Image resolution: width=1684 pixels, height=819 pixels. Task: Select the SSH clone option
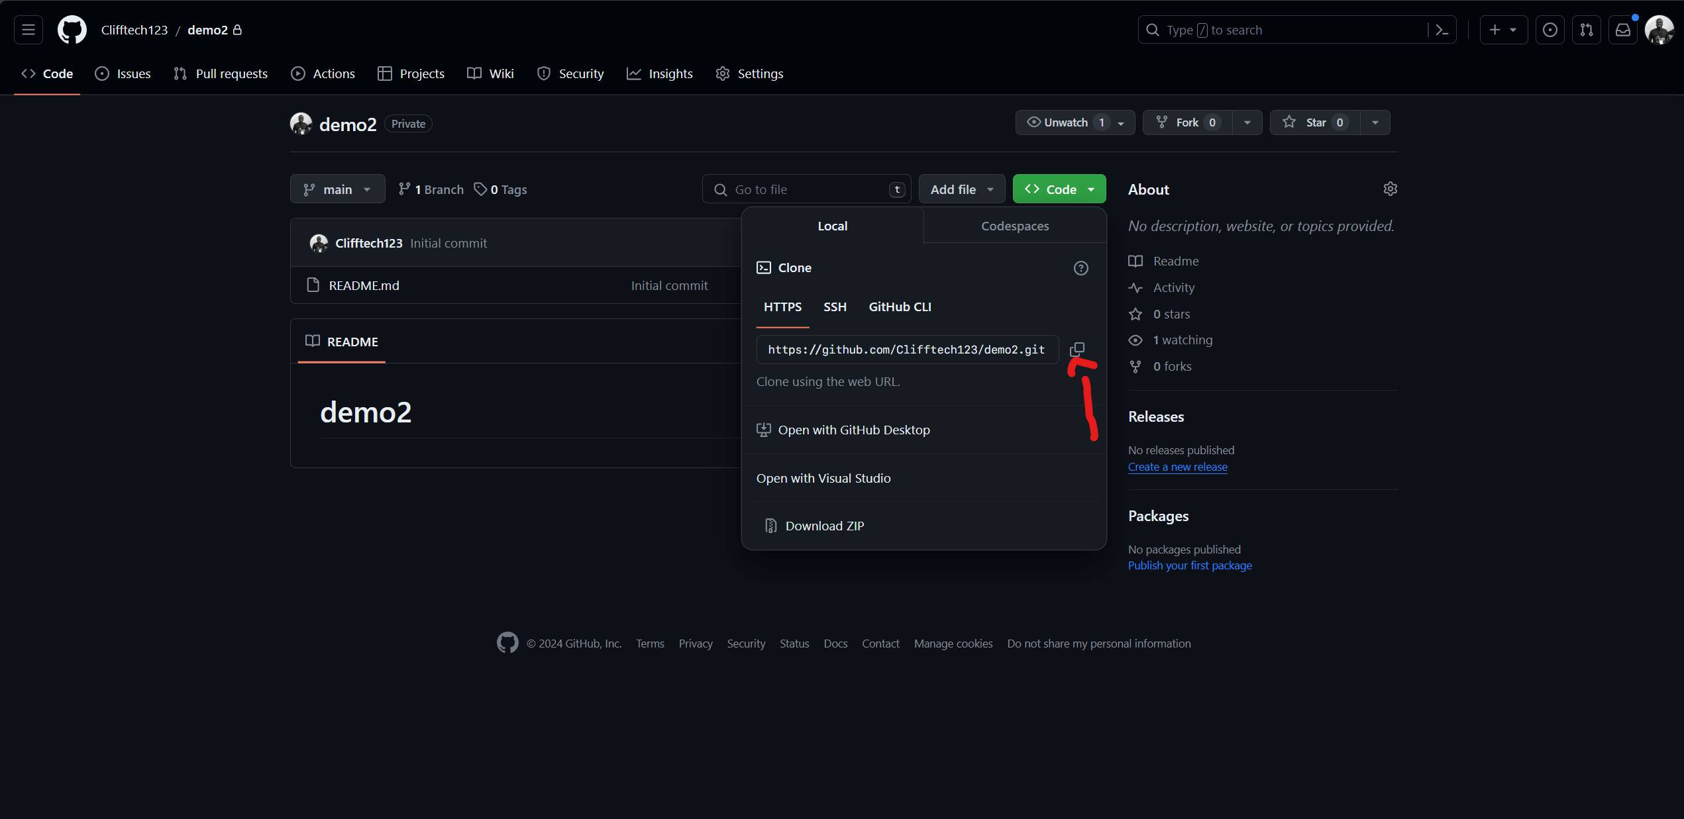click(x=835, y=307)
